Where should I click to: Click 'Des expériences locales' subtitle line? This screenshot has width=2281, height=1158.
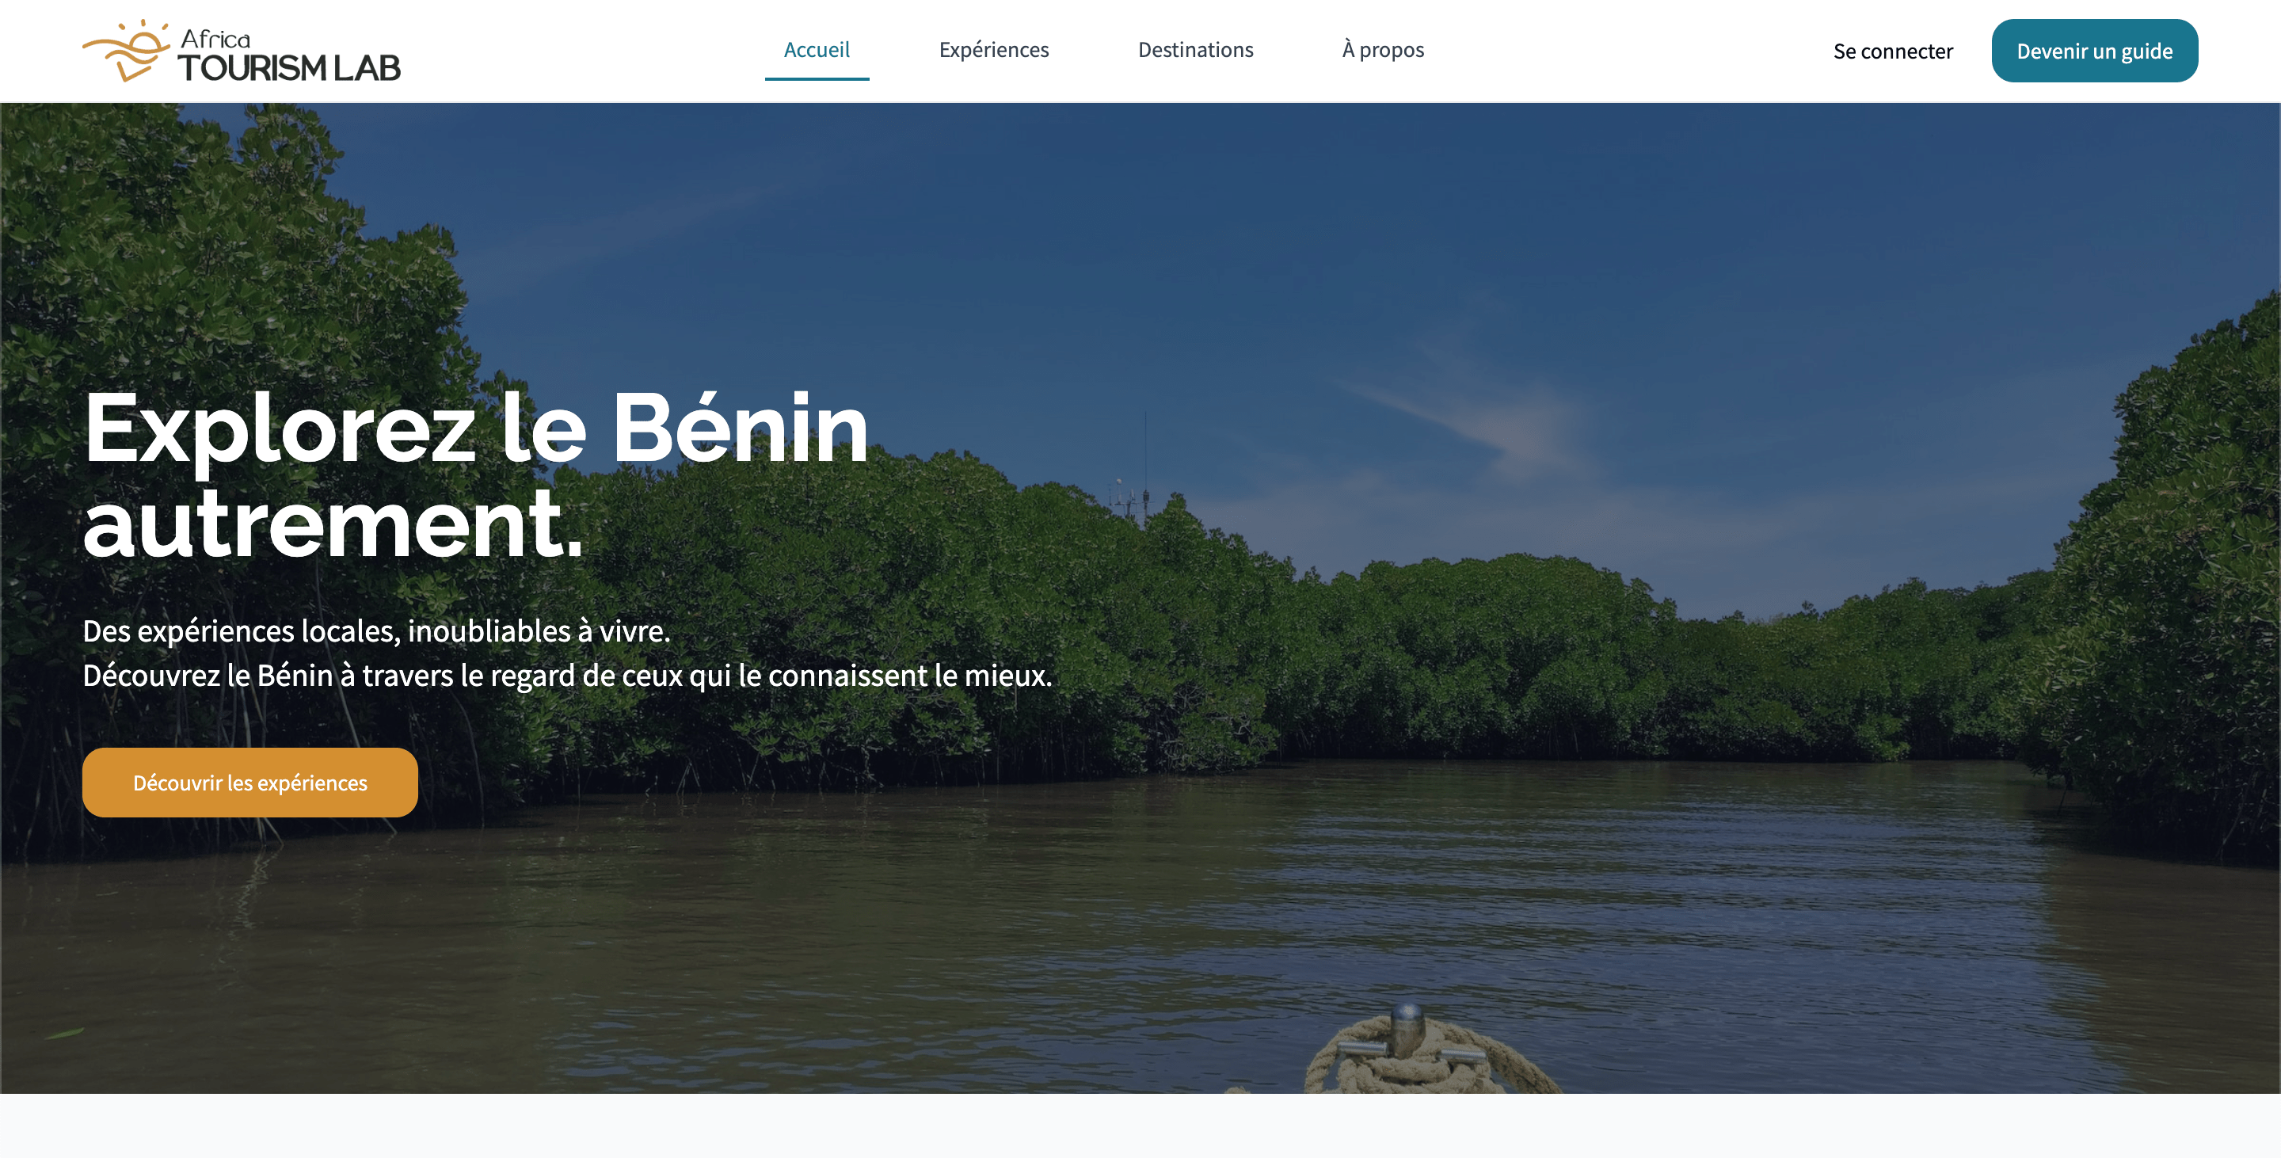tap(376, 630)
